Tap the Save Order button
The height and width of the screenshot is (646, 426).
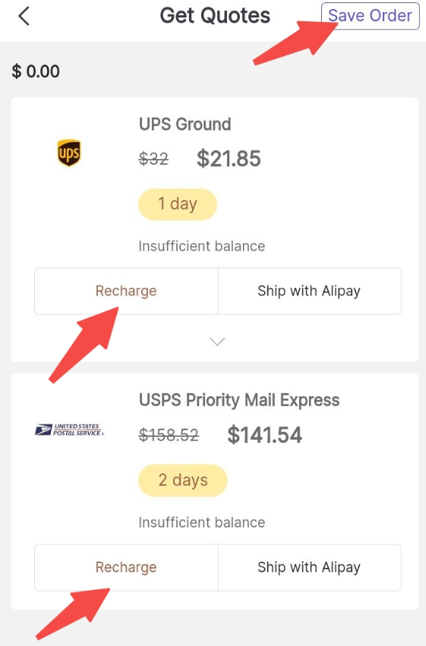[370, 16]
